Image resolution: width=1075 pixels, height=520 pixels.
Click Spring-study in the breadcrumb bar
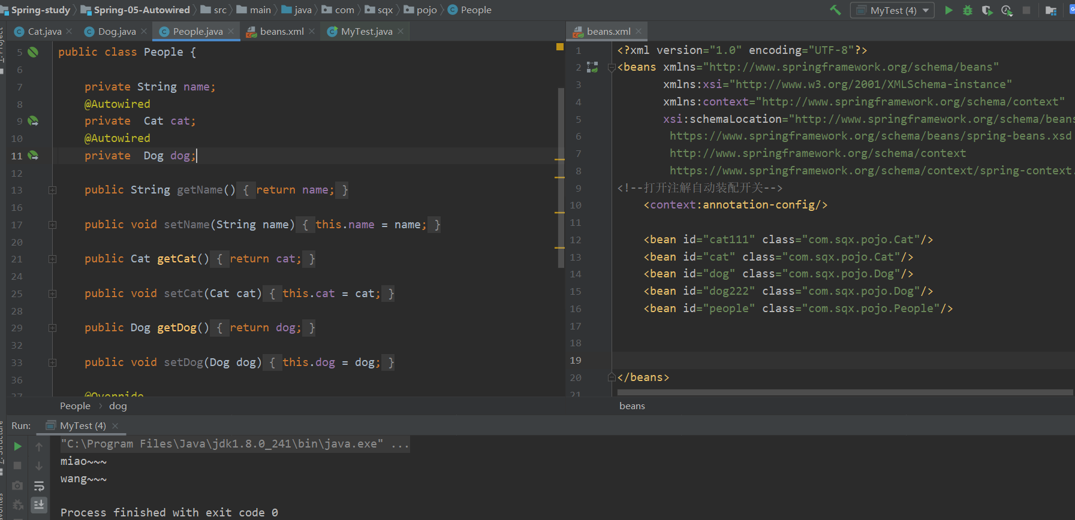pyautogui.click(x=40, y=10)
